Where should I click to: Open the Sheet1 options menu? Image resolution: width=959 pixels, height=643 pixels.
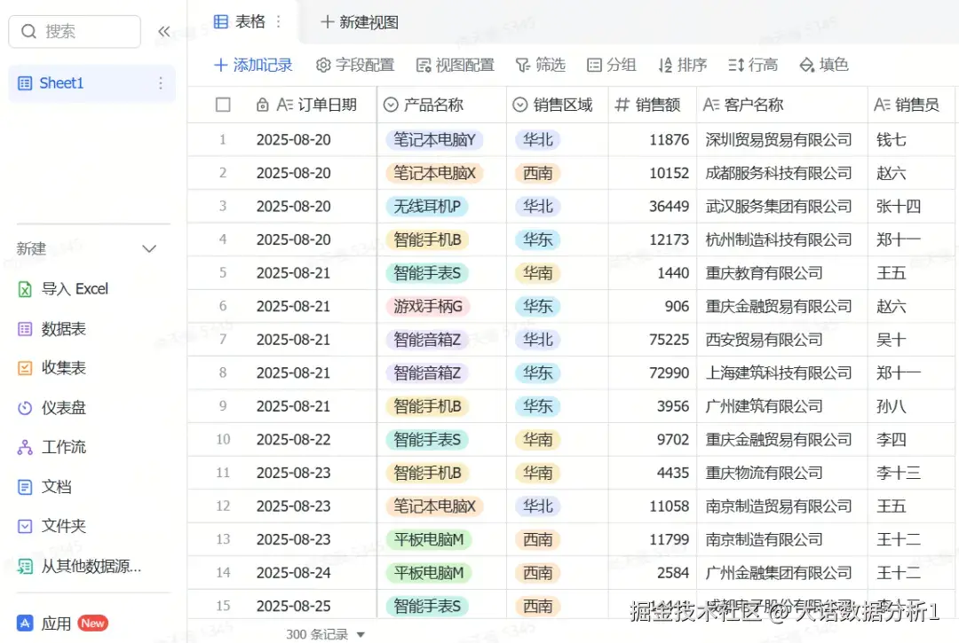click(159, 82)
